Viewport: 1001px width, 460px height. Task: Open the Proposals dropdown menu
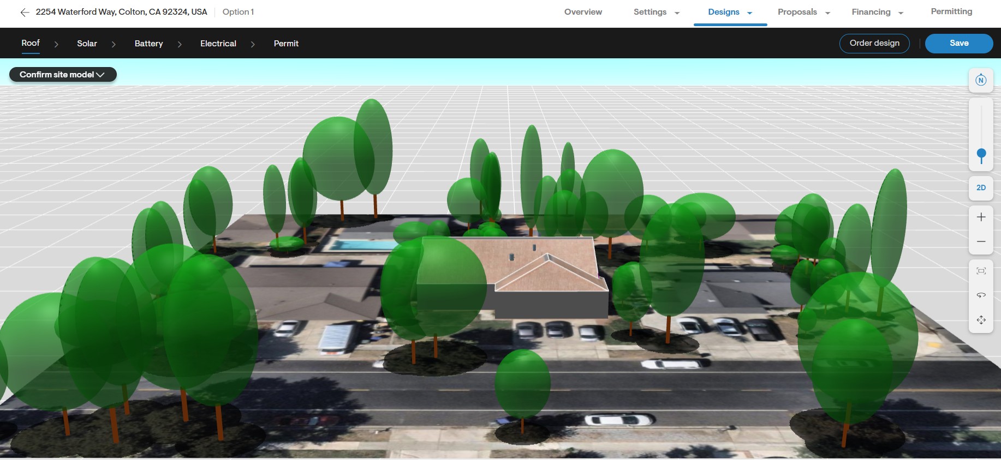(x=804, y=12)
